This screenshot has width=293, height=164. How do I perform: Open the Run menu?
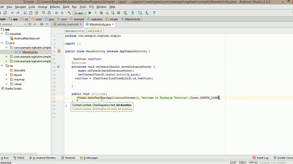tap(74, 7)
